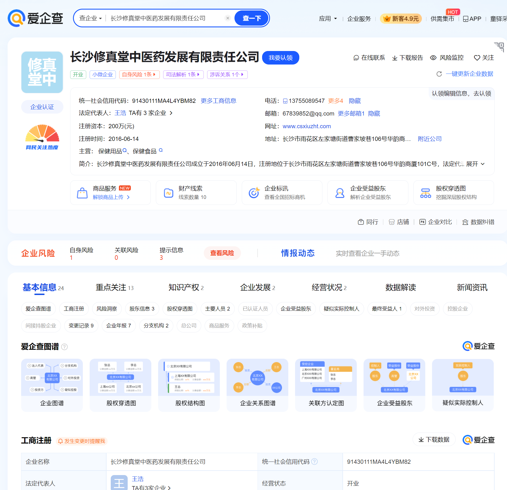Screen dimensions: 507x490
Task: Open the 查企业 search type dropdown
Action: tap(90, 18)
